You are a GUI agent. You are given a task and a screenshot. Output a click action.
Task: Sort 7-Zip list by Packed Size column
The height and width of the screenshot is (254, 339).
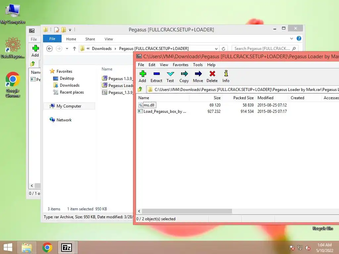pos(243,98)
